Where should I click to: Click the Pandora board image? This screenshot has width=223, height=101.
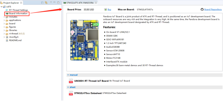85,40
